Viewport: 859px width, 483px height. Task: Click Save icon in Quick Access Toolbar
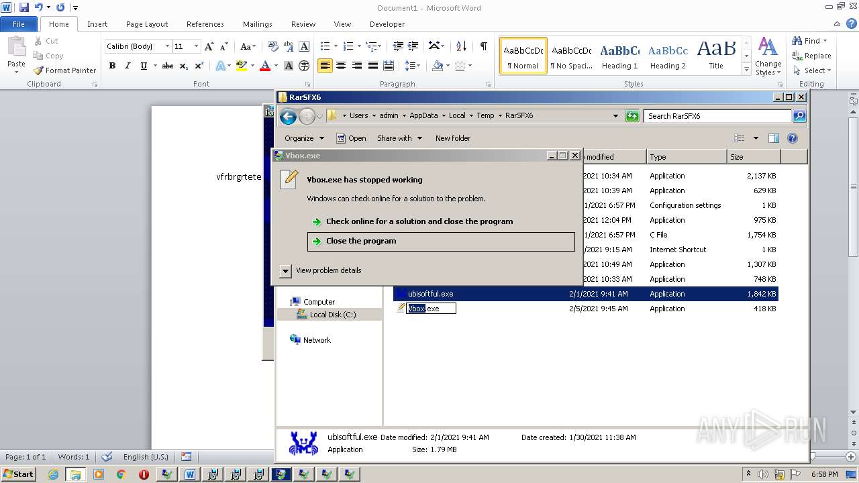click(x=24, y=7)
